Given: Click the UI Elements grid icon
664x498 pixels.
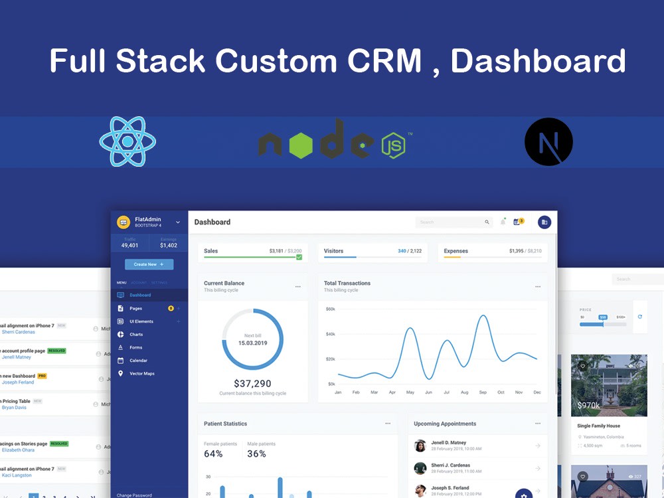Looking at the screenshot, I should click(120, 321).
